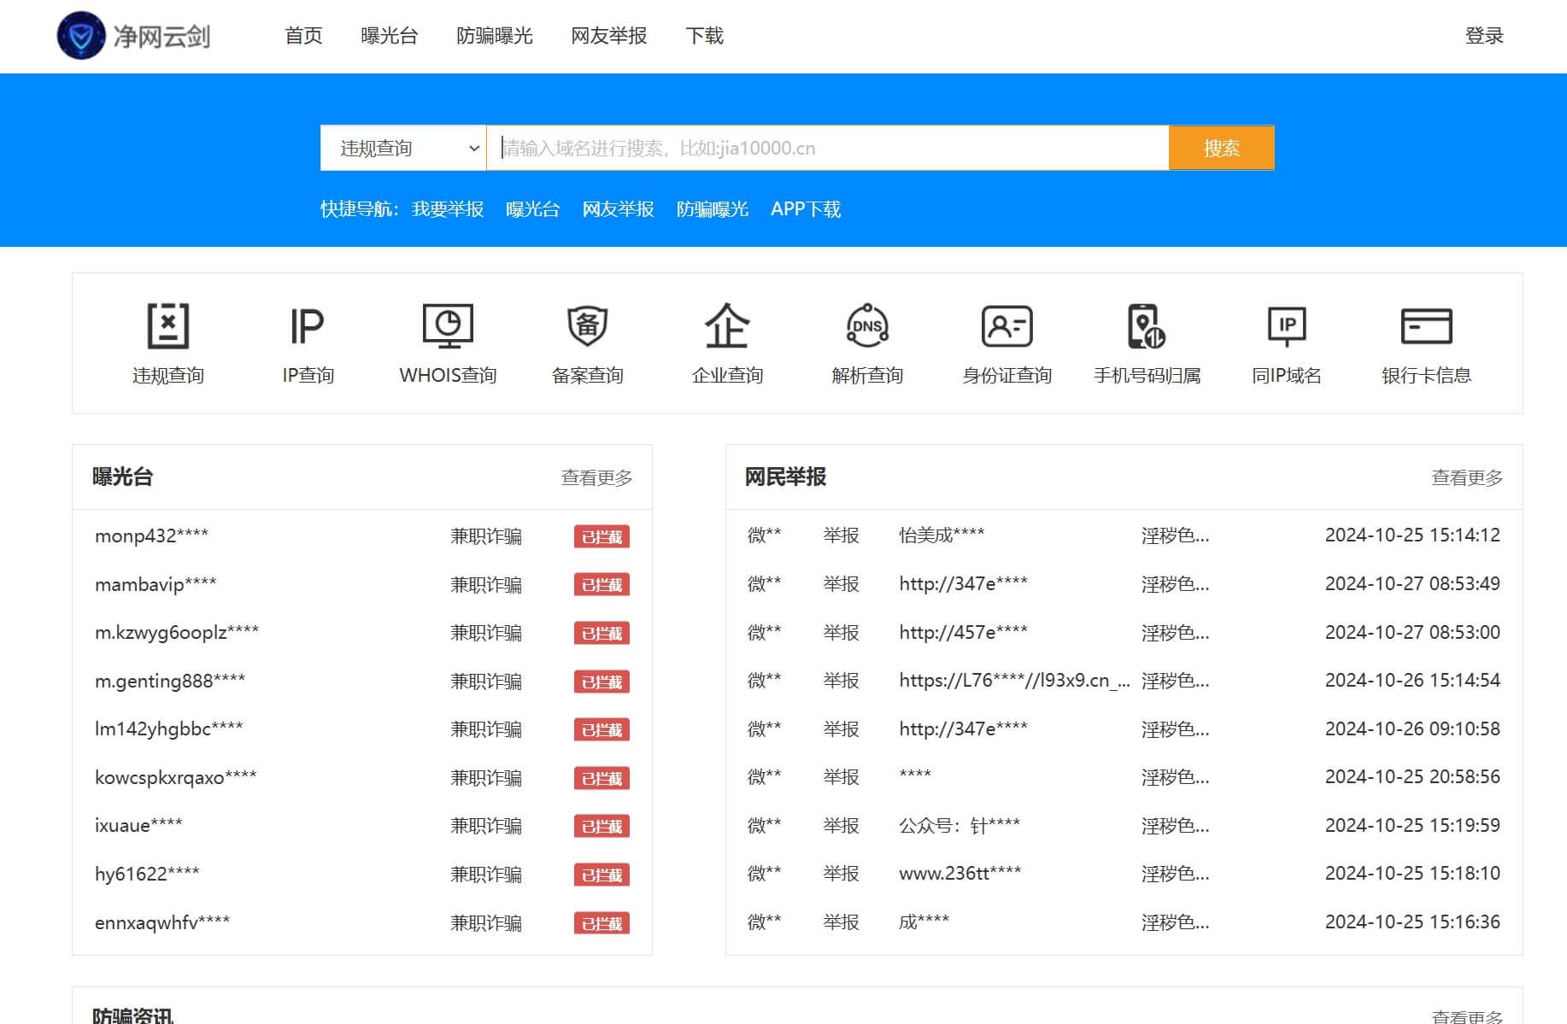Open the 怡美成**** report entry
1567x1024 pixels.
[x=942, y=535]
